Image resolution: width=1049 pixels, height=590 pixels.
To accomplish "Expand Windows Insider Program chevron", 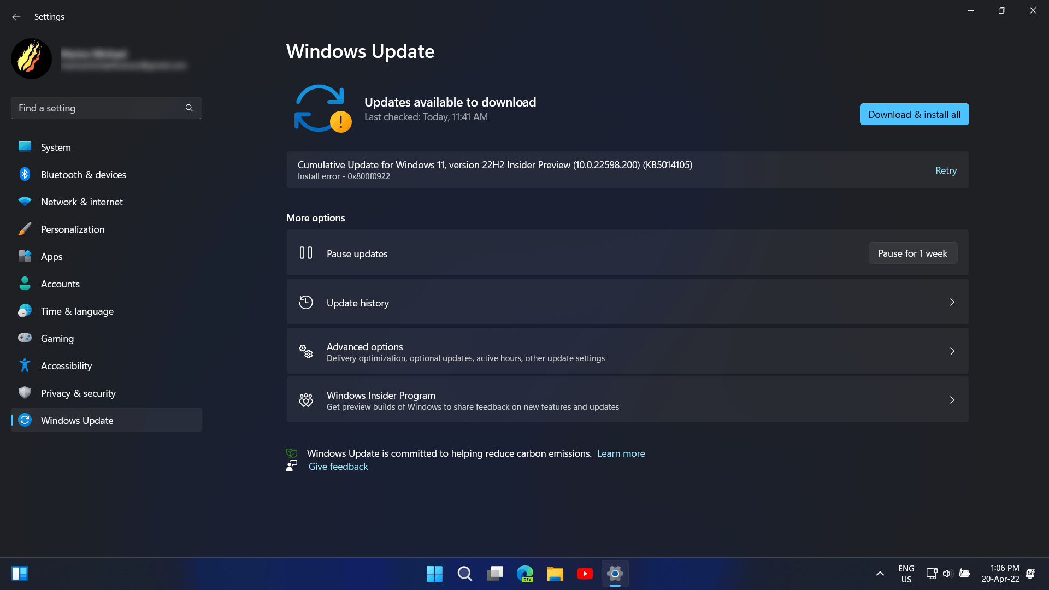I will 952,400.
